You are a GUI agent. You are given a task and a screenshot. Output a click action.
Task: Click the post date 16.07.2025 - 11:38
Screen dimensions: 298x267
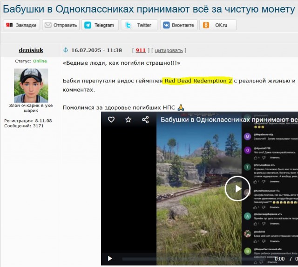click(x=96, y=50)
